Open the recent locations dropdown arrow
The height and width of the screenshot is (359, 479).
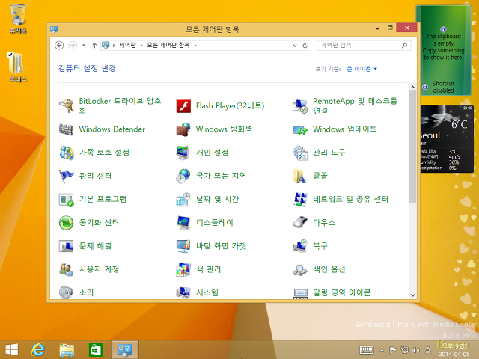tap(84, 46)
